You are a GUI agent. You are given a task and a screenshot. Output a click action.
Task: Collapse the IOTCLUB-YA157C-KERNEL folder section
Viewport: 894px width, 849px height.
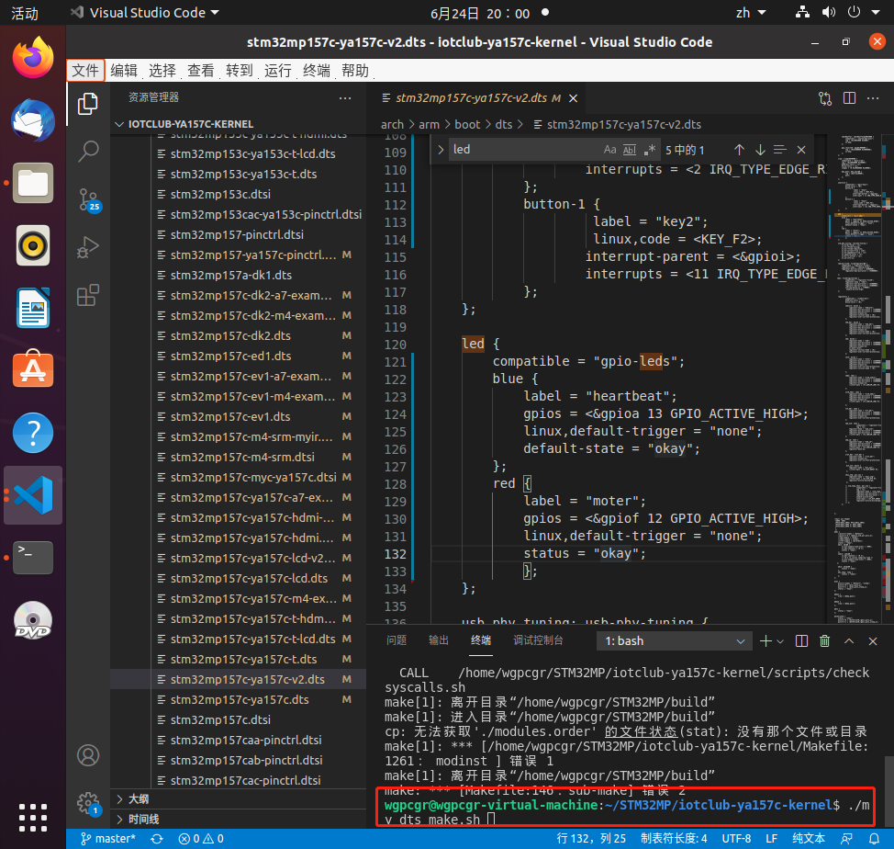click(239, 124)
